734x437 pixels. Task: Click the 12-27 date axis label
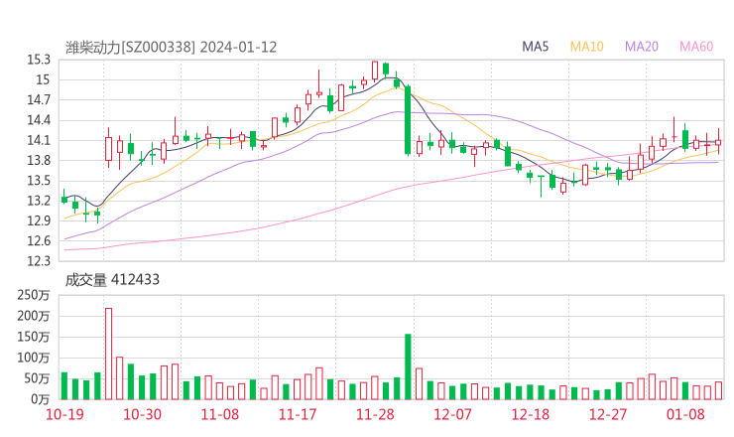pyautogui.click(x=608, y=414)
